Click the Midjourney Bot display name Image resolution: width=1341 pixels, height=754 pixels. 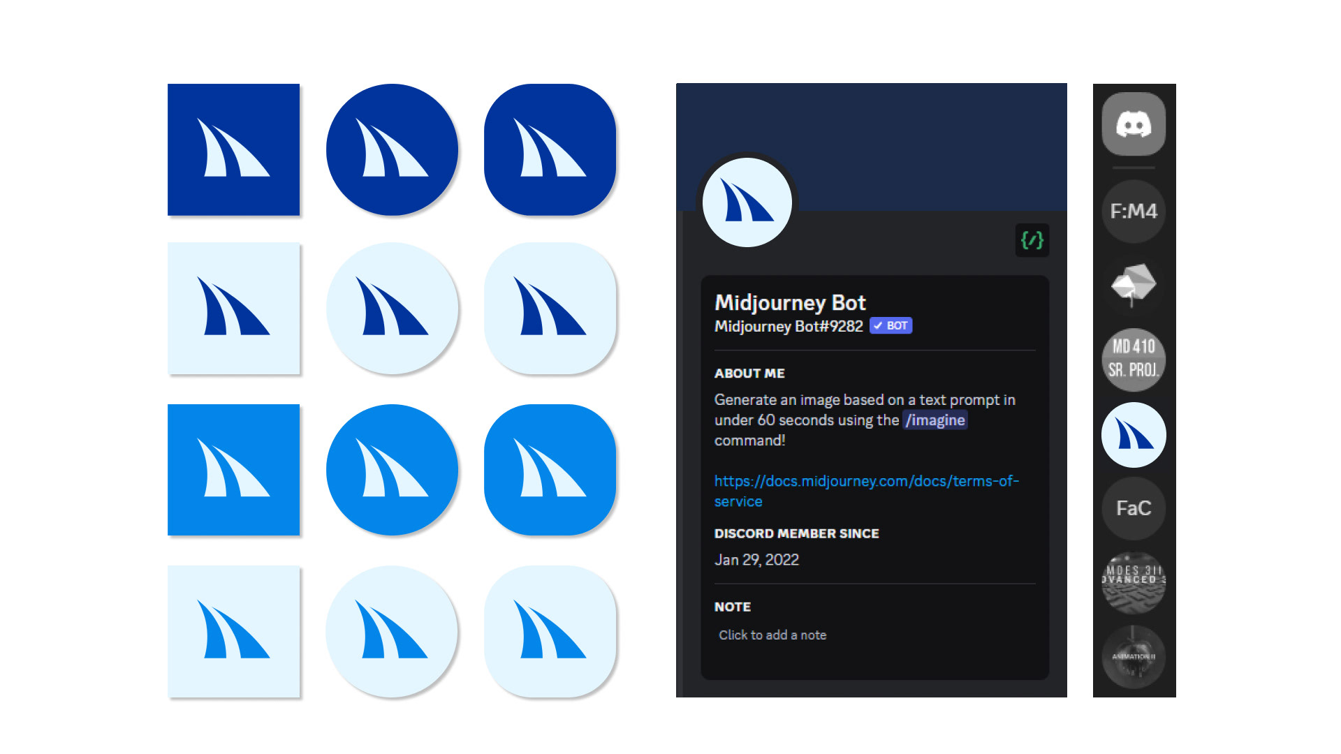(x=789, y=302)
